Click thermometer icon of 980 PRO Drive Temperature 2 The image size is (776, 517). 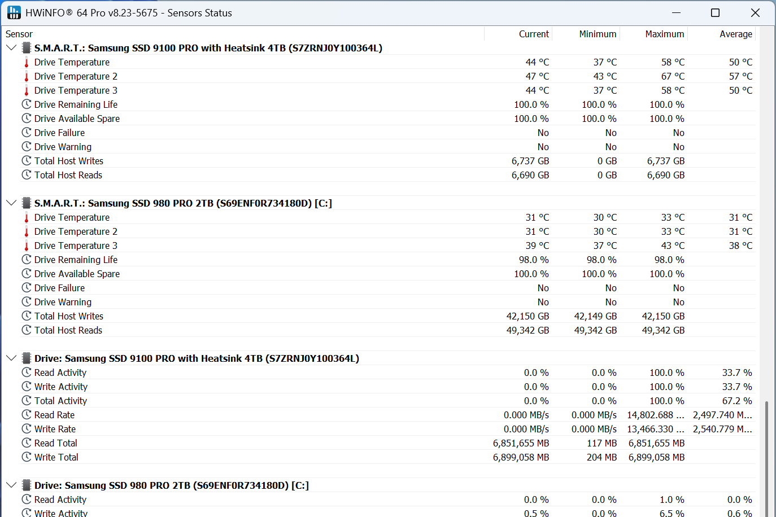point(26,231)
